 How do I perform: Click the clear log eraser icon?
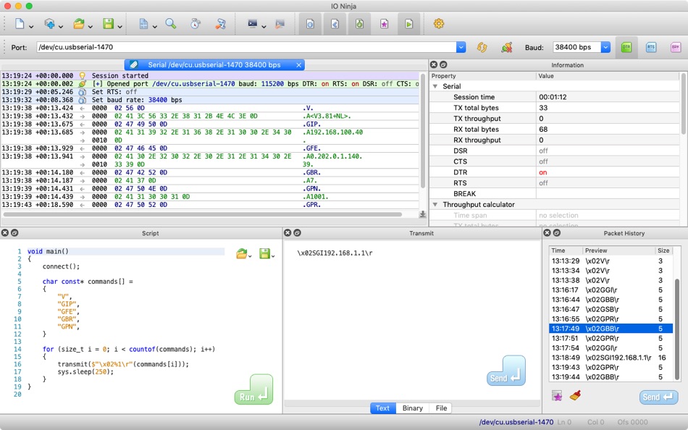tap(221, 24)
